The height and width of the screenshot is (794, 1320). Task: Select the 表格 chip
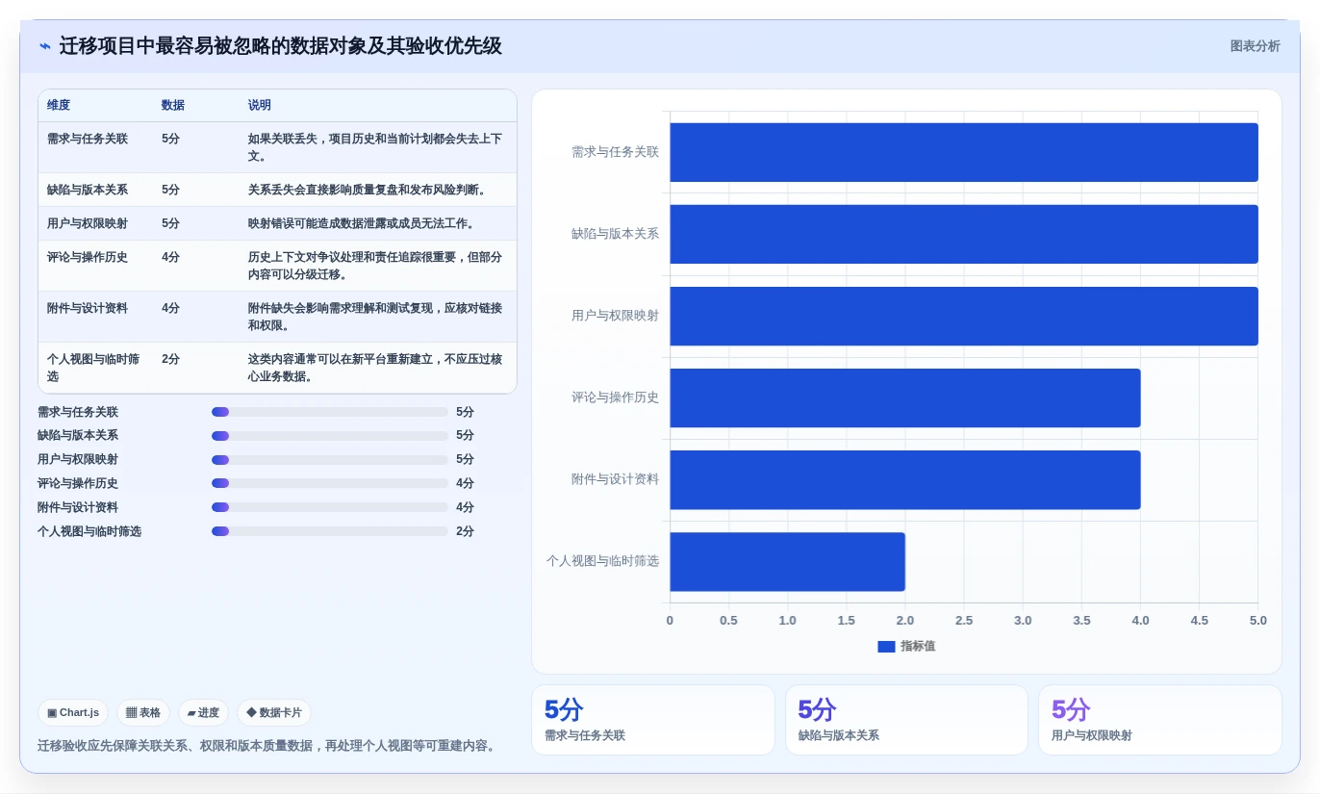click(143, 713)
